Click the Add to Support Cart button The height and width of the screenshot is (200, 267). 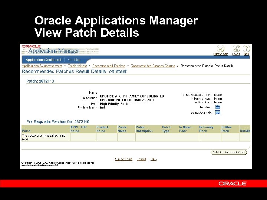tap(229, 152)
